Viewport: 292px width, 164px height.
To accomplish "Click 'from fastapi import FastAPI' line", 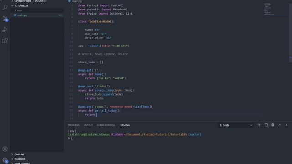I will pyautogui.click(x=100, y=5).
